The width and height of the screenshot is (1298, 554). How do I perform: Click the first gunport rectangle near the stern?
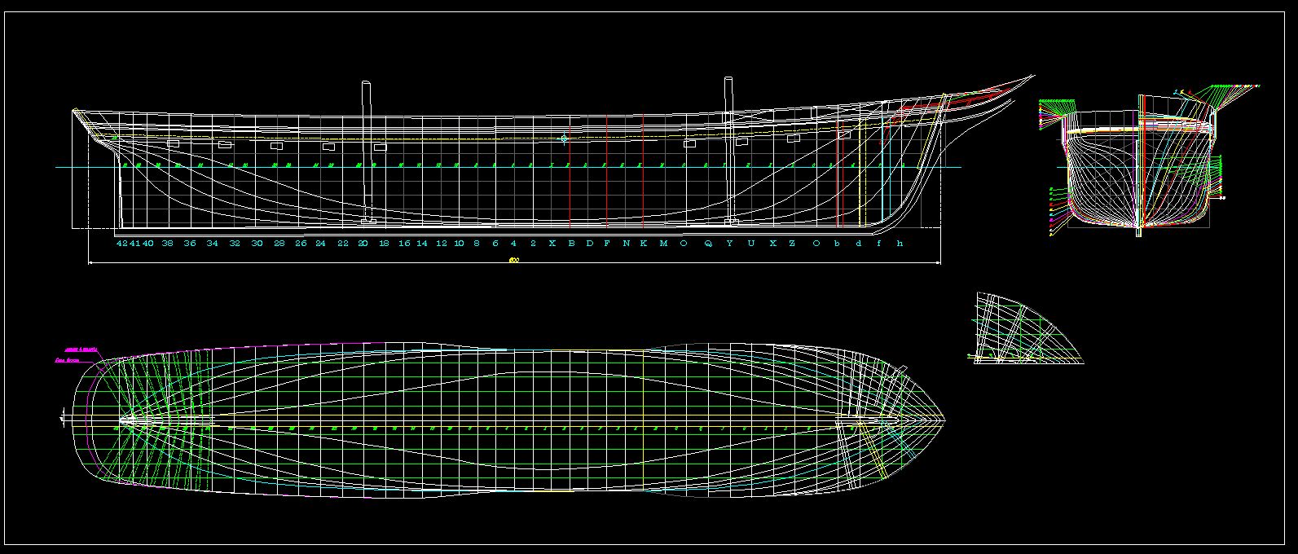(x=173, y=143)
